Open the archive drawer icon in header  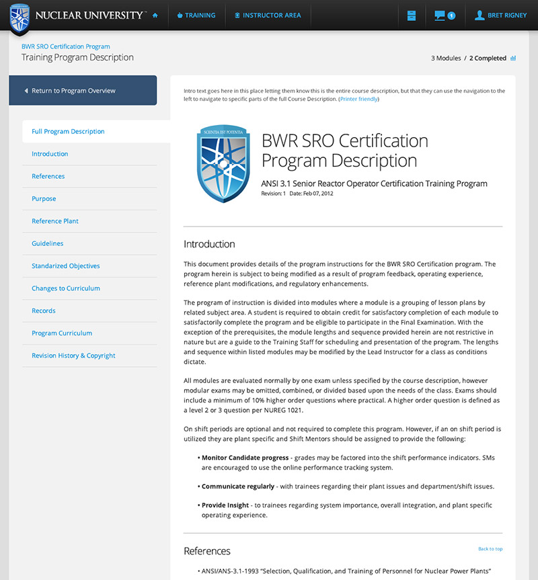[412, 15]
